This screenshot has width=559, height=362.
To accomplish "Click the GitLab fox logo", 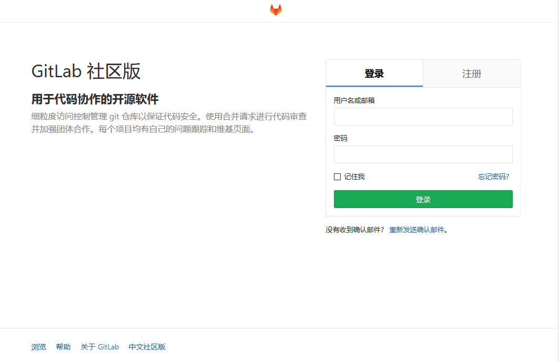I will (276, 10).
